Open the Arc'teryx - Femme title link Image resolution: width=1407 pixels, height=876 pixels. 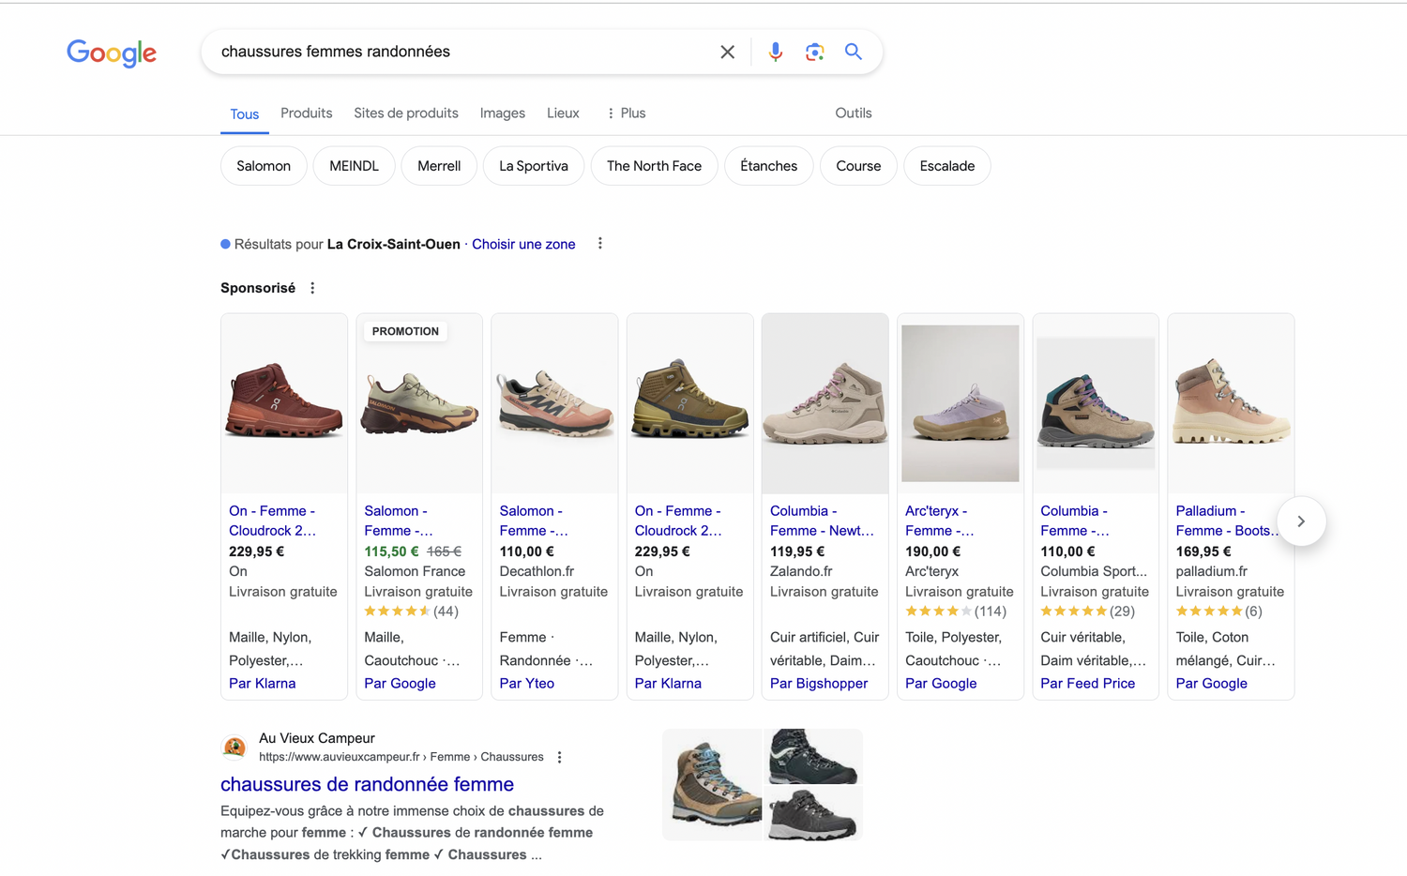(x=939, y=521)
